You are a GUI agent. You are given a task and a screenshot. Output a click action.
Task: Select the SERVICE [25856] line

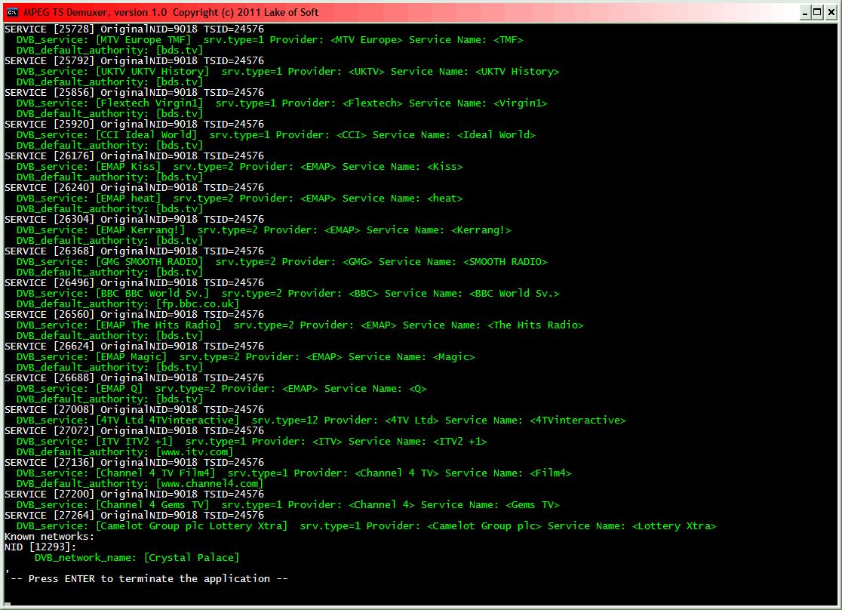pyautogui.click(x=134, y=92)
